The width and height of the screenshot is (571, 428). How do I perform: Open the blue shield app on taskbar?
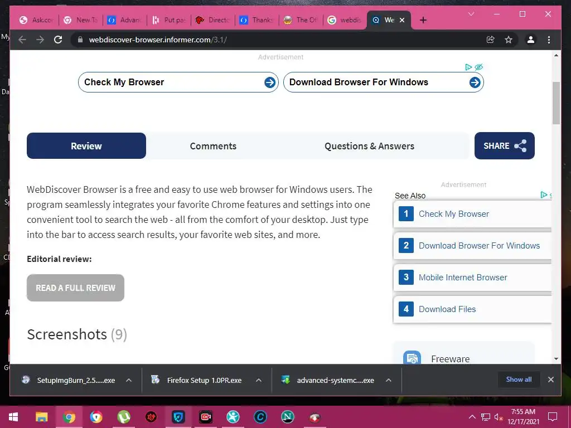point(178,417)
